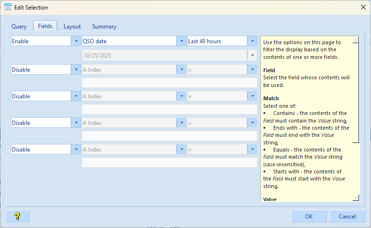
Task: Close the Edit Selection dialog
Action: tap(363, 7)
